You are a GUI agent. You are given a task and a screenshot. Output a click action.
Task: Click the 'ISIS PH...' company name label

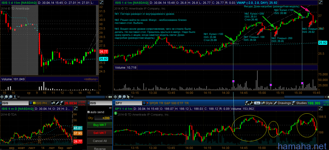42,103
